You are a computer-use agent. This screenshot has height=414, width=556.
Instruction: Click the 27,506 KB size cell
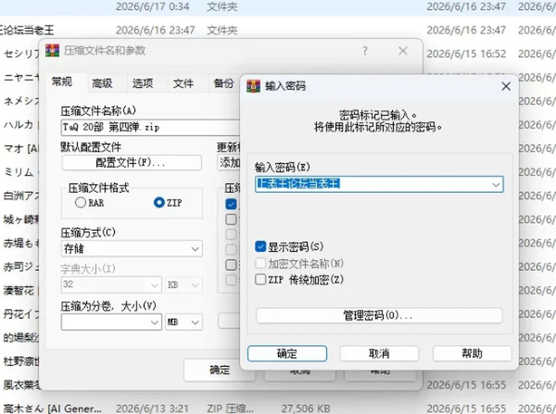306,409
